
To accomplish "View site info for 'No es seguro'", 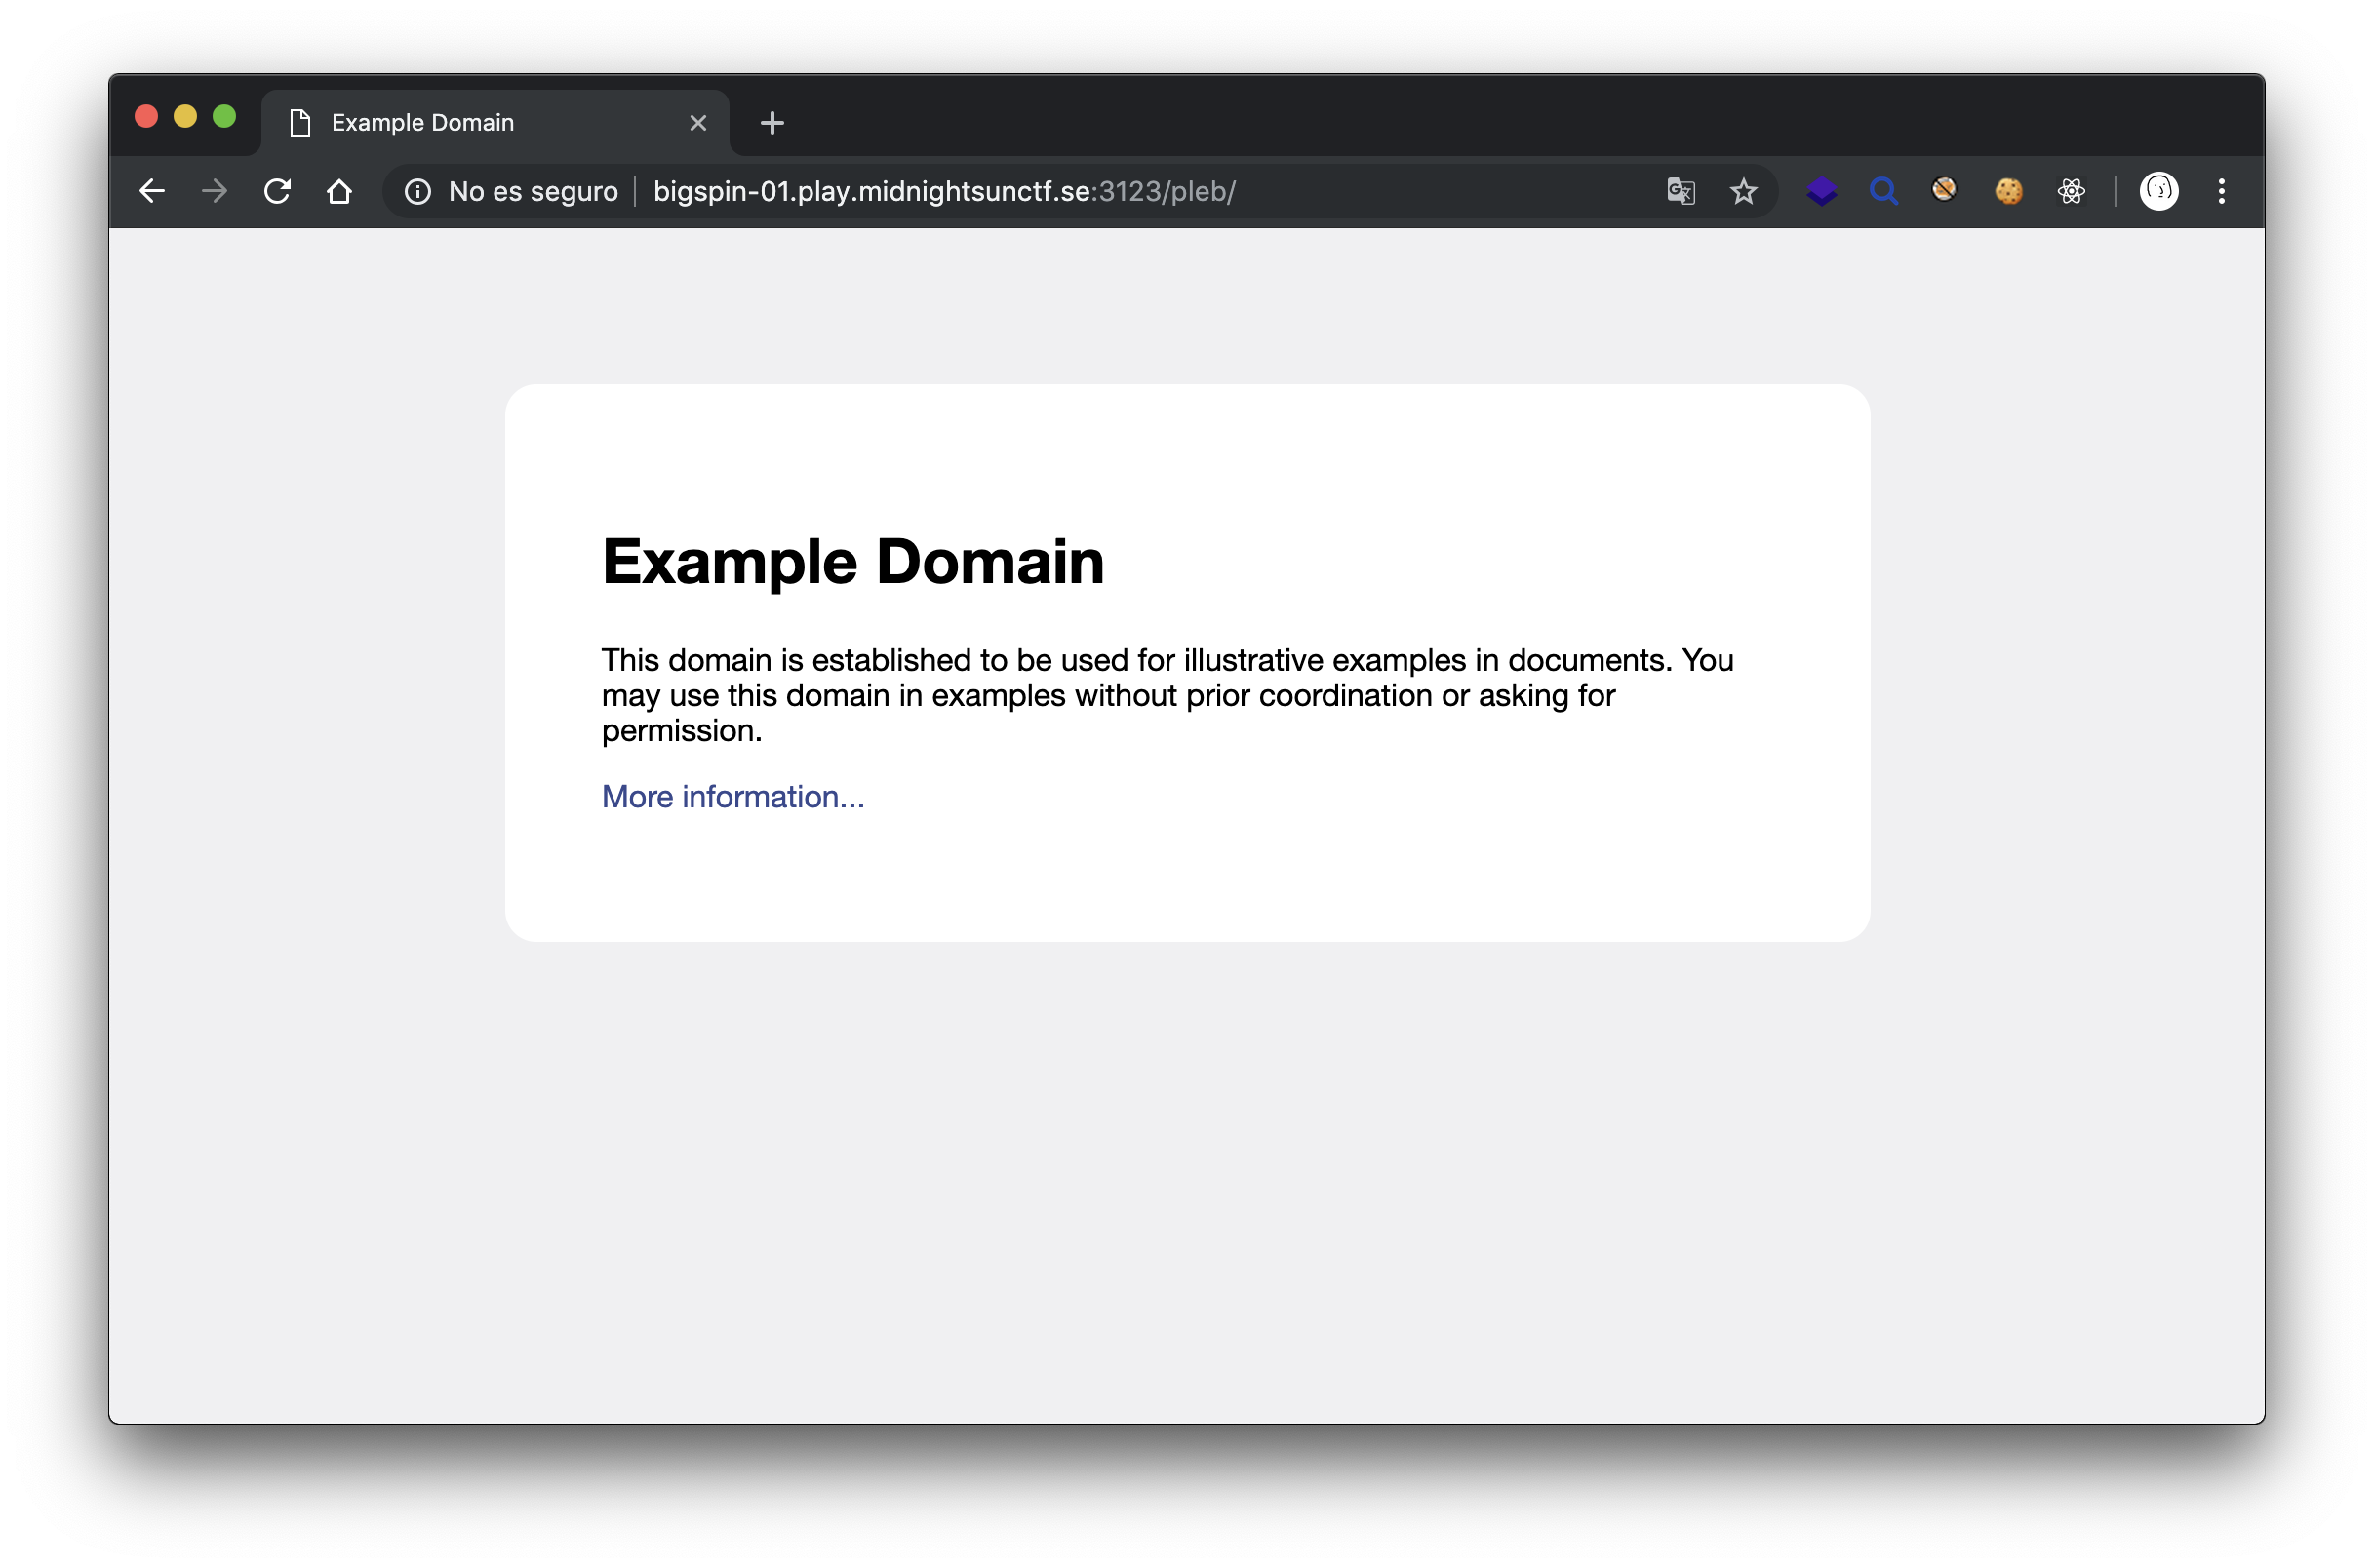I will click(x=418, y=191).
